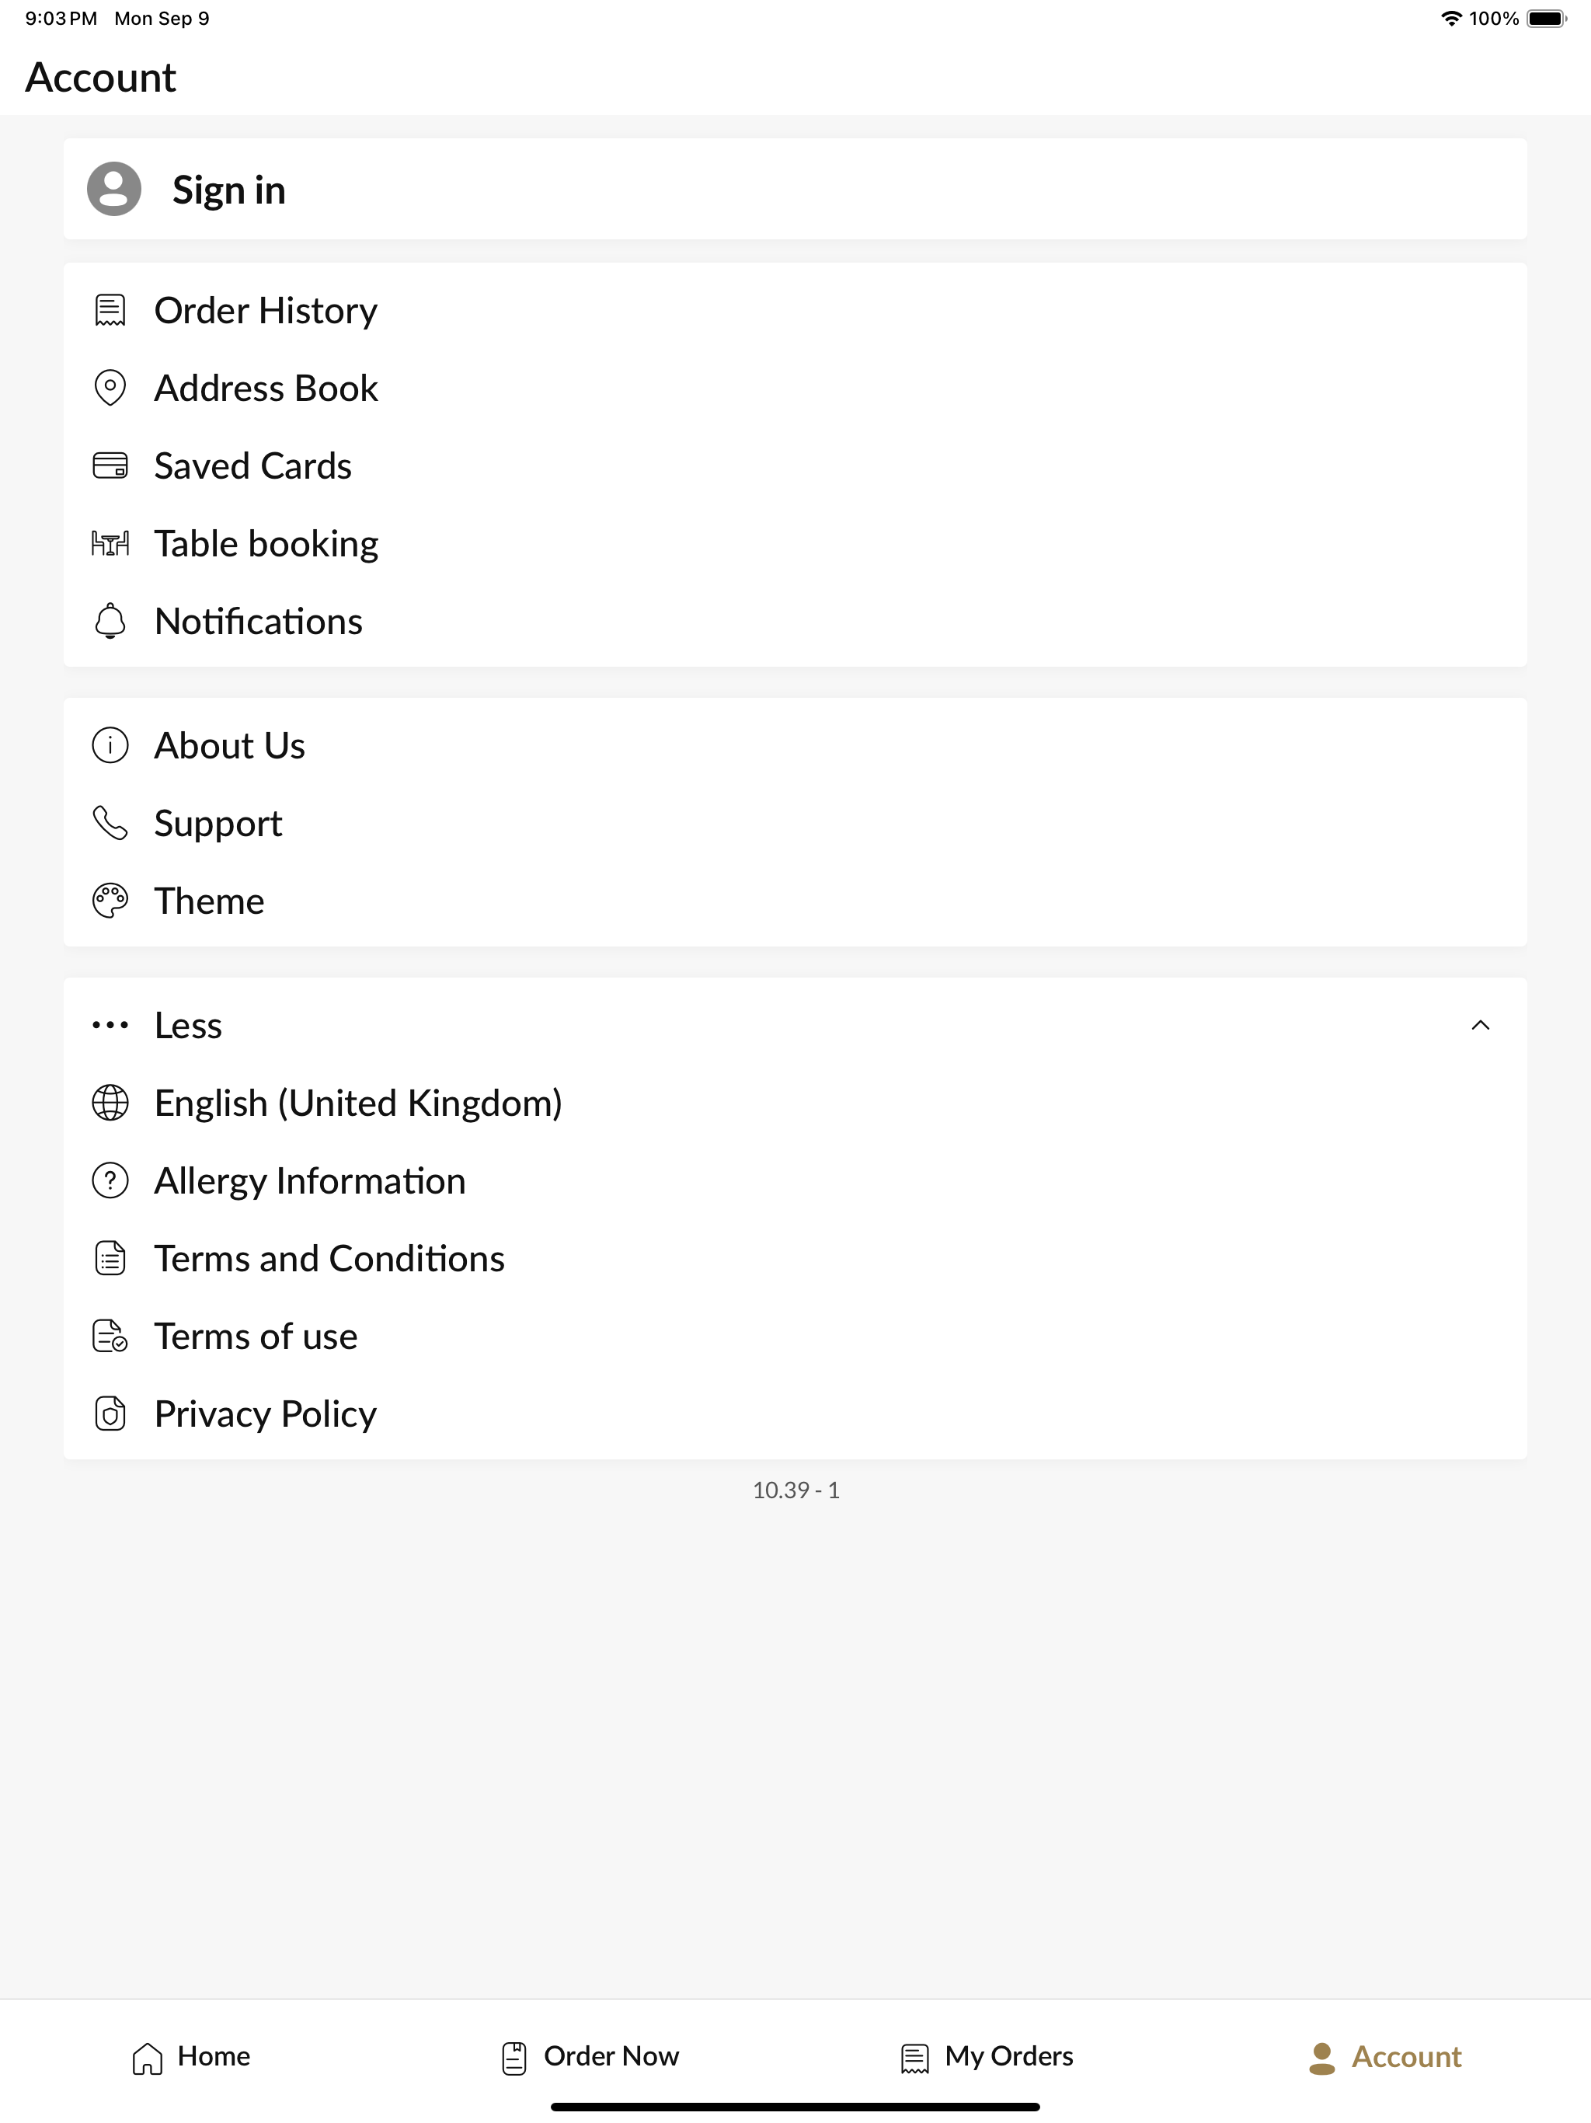
Task: Click the language globe icon
Action: 110,1103
